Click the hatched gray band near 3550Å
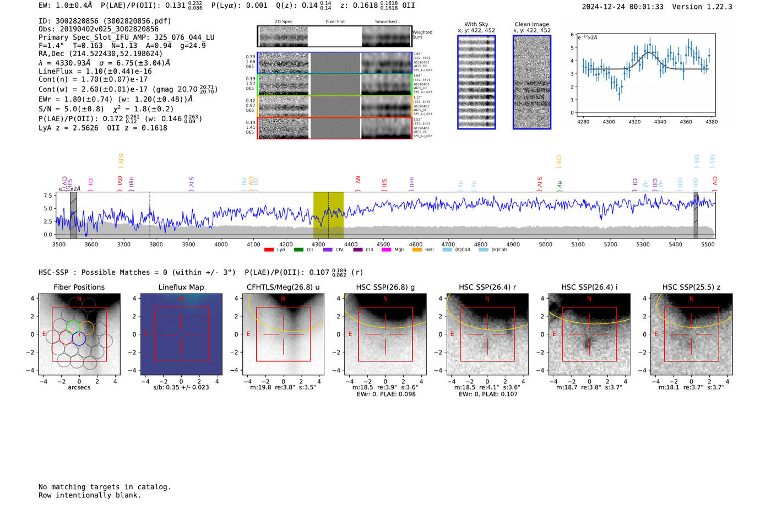Viewport: 771px width, 525px height. [x=73, y=215]
